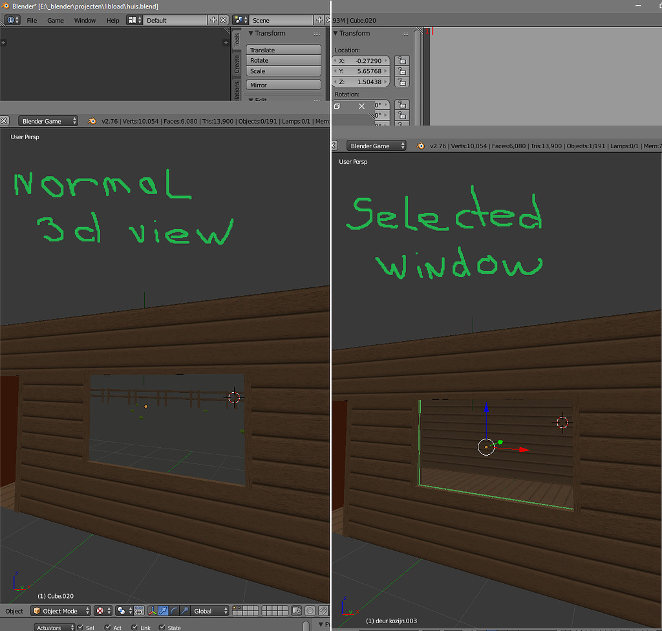Select the scale manipulator icon
662x631 pixels.
[184, 611]
